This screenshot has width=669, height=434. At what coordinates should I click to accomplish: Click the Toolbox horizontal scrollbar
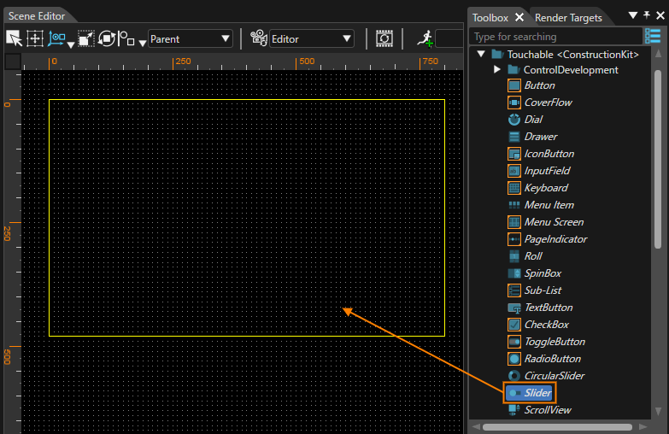point(557,427)
